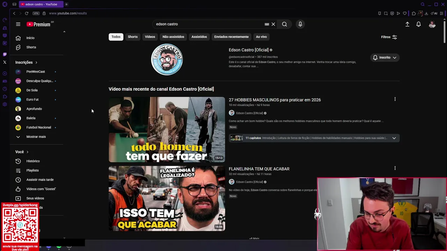Expand the 11 capítulos chapters row

(x=314, y=138)
